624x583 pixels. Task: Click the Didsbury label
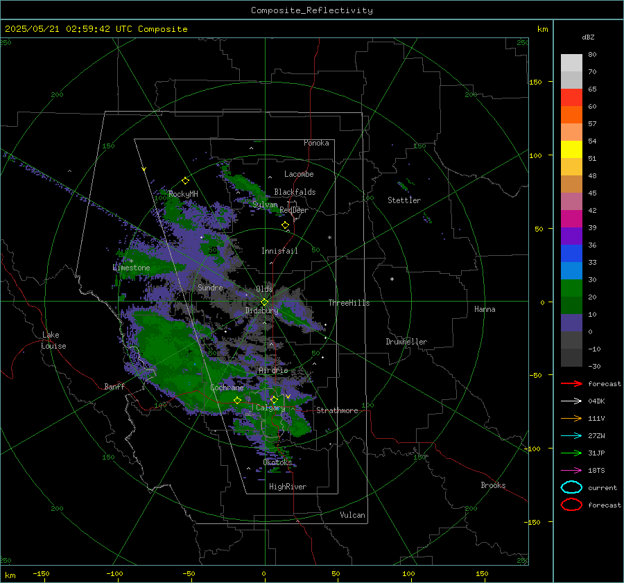click(x=261, y=311)
